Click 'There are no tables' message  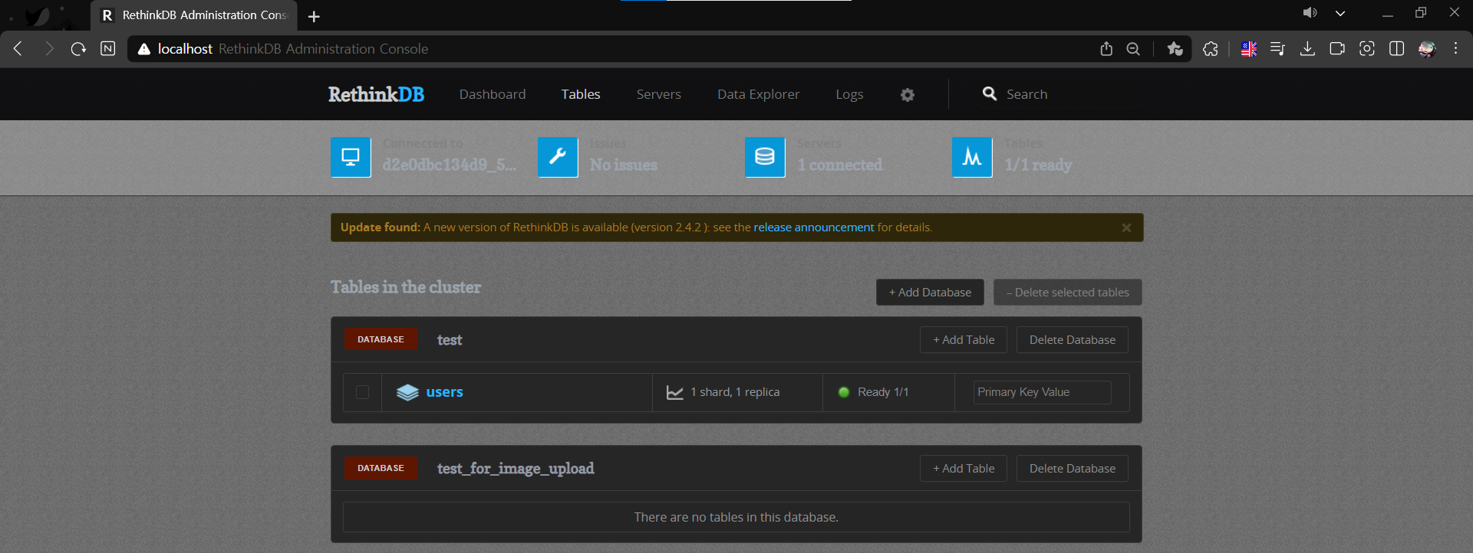736,518
